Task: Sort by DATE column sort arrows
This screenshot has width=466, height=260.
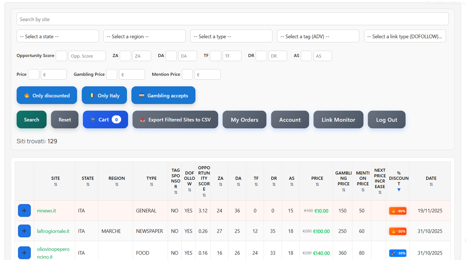Action: click(x=431, y=184)
